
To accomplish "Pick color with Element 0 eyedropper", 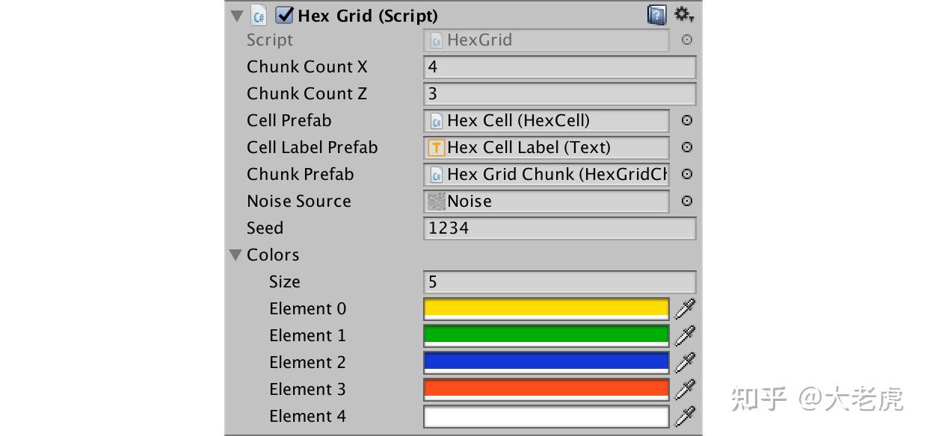I will point(686,308).
